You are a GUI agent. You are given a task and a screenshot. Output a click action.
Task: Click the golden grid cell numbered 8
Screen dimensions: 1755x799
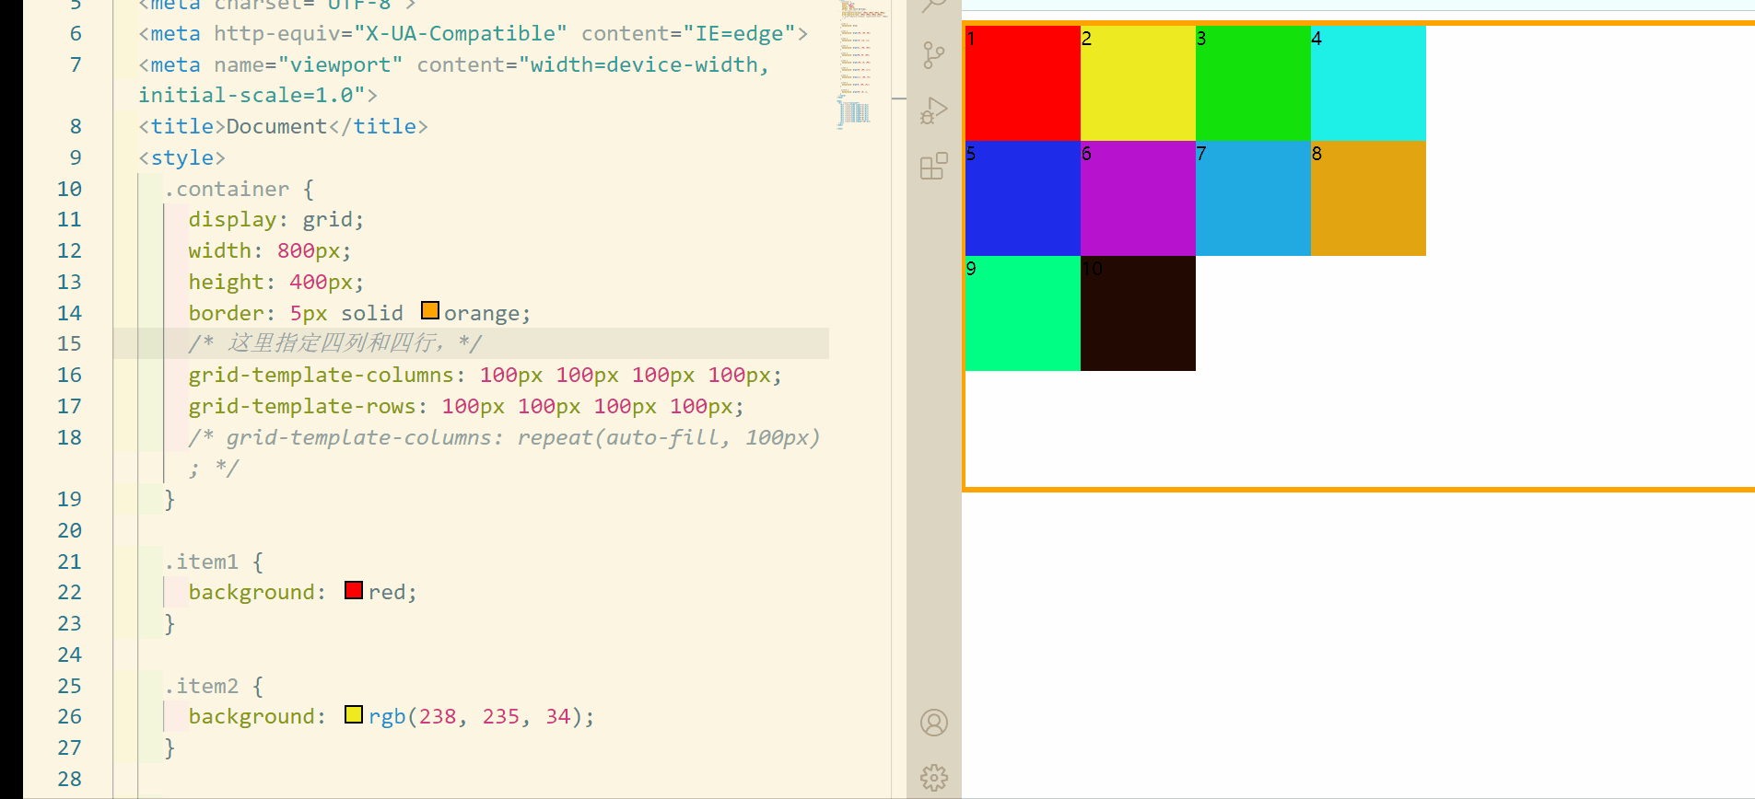coord(1368,198)
